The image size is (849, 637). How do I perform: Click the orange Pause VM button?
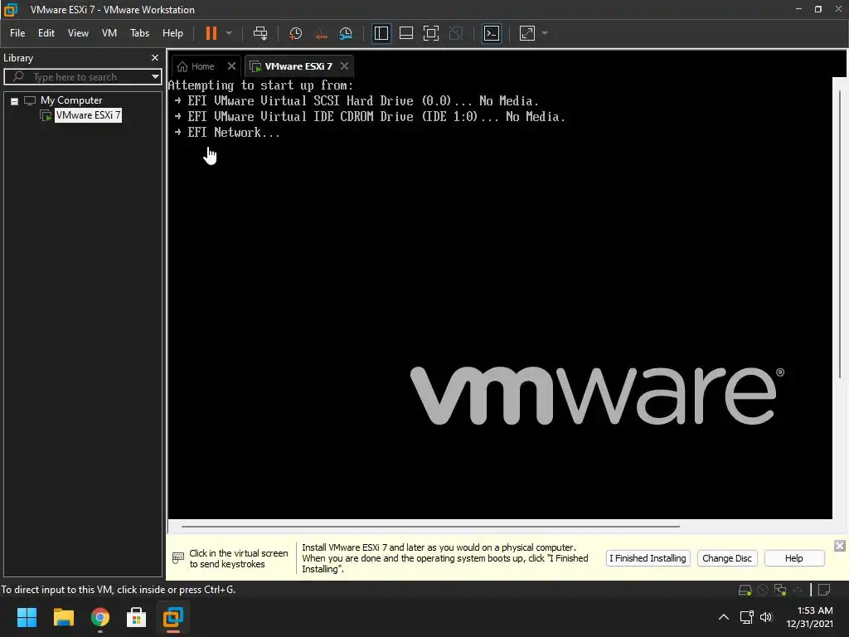211,33
